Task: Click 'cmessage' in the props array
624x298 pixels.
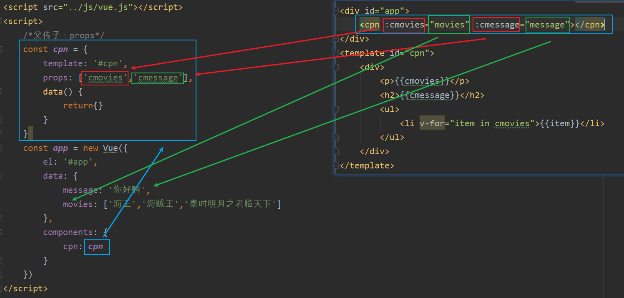Action: 158,78
